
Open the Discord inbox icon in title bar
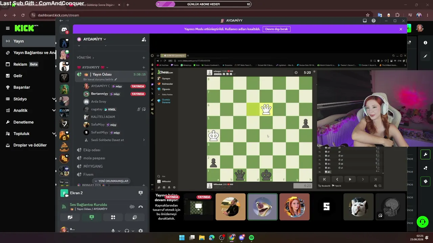[x=365, y=21]
